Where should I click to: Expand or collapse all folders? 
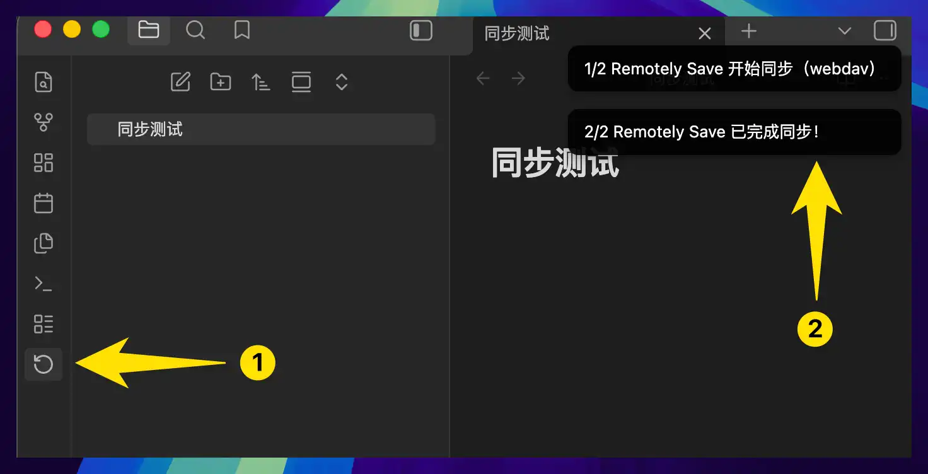pos(342,82)
